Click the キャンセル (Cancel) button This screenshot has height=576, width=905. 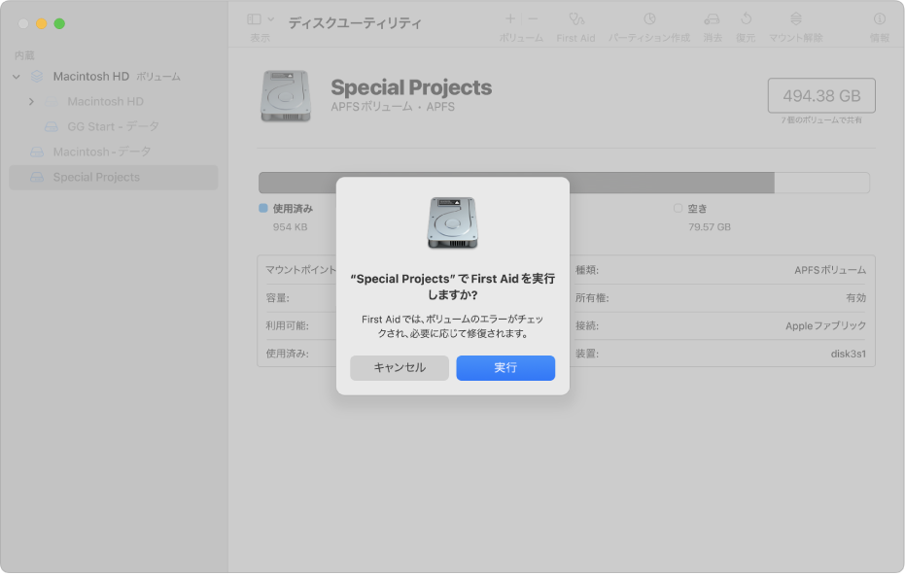[400, 368]
